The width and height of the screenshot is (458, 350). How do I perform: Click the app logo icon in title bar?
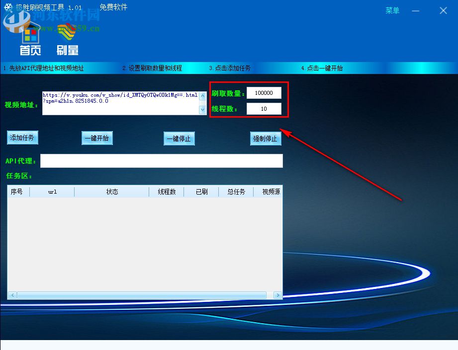click(x=7, y=7)
